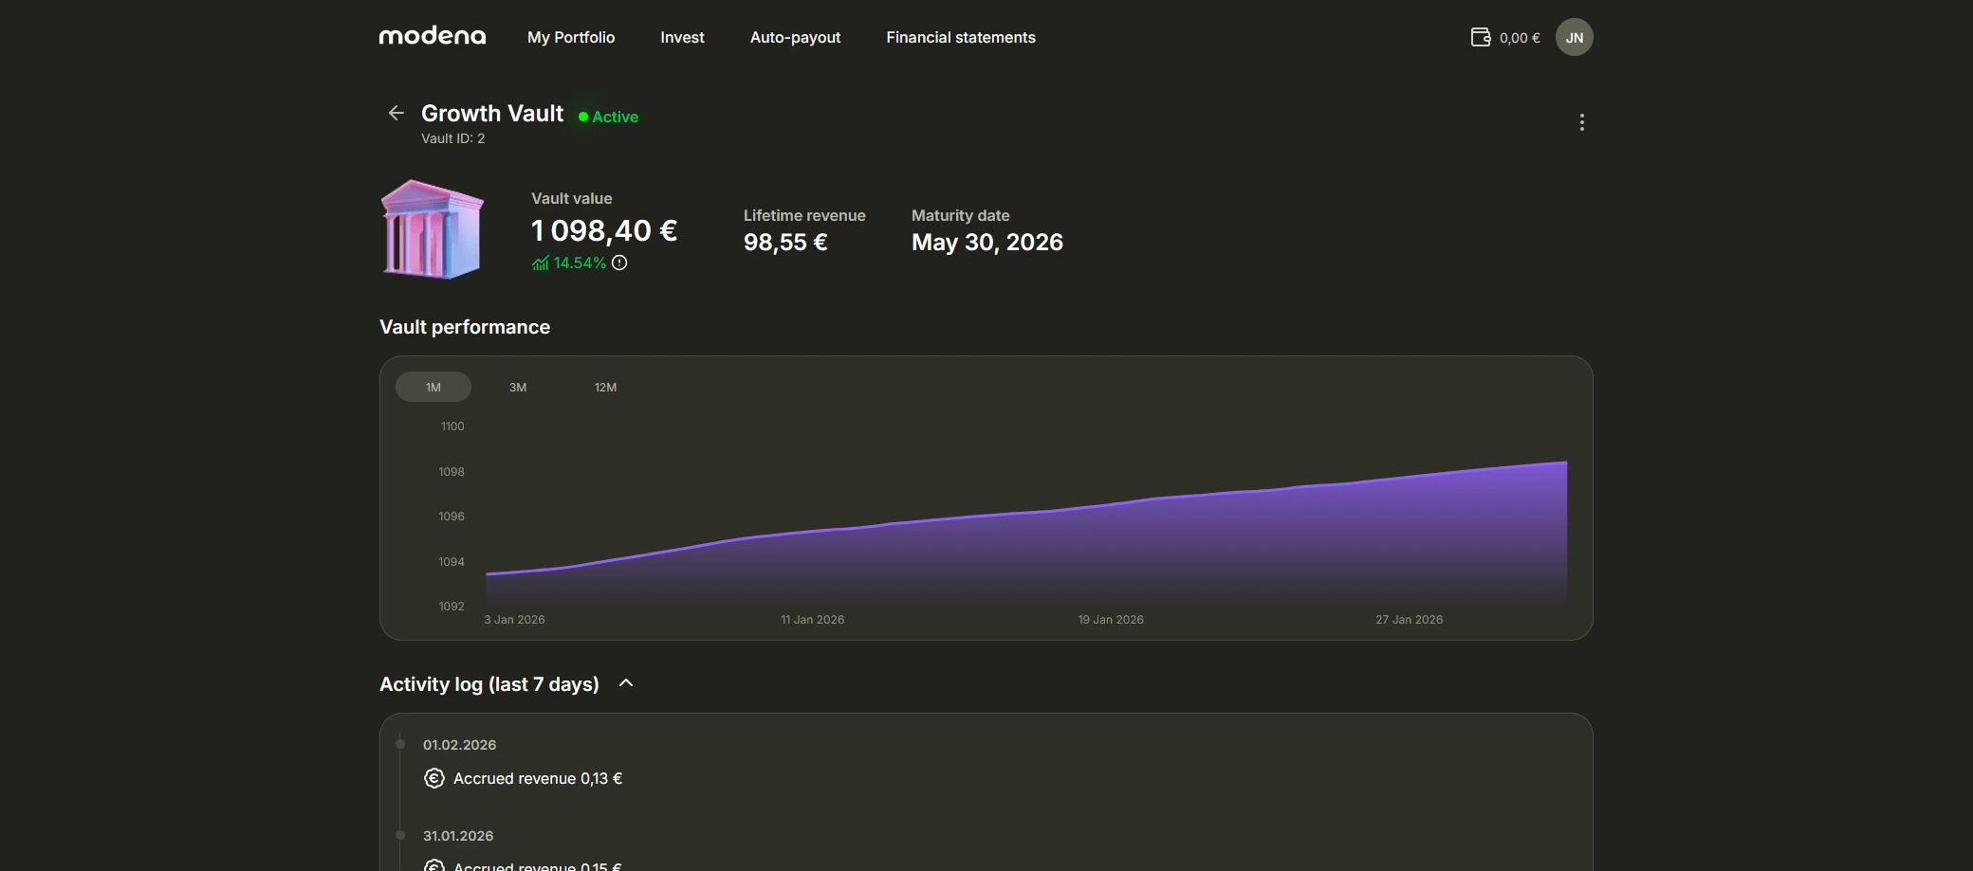The width and height of the screenshot is (1973, 871).
Task: Switch chart to 3M range
Action: click(x=518, y=387)
